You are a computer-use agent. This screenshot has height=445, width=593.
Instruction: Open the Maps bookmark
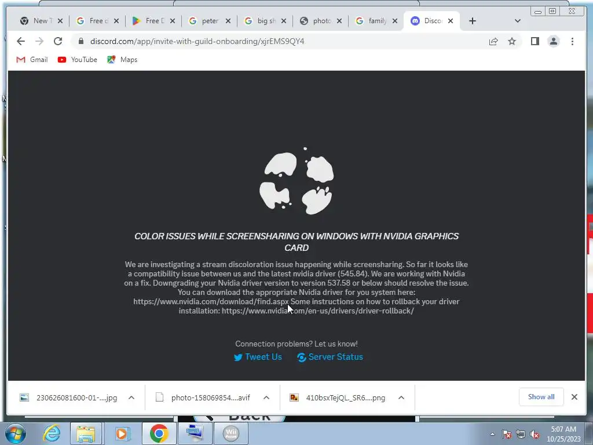tap(122, 60)
